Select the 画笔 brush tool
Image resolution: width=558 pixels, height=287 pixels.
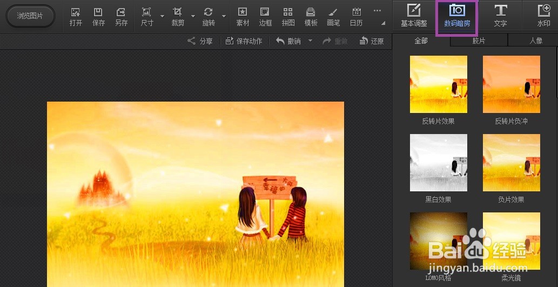333,17
